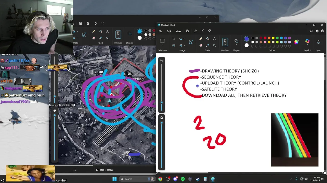
Task: Select secondary Color 2 white circle in front Paint
Action: coord(247,45)
